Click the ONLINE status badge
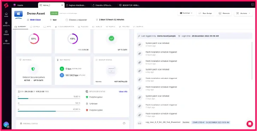 click(x=54, y=13)
